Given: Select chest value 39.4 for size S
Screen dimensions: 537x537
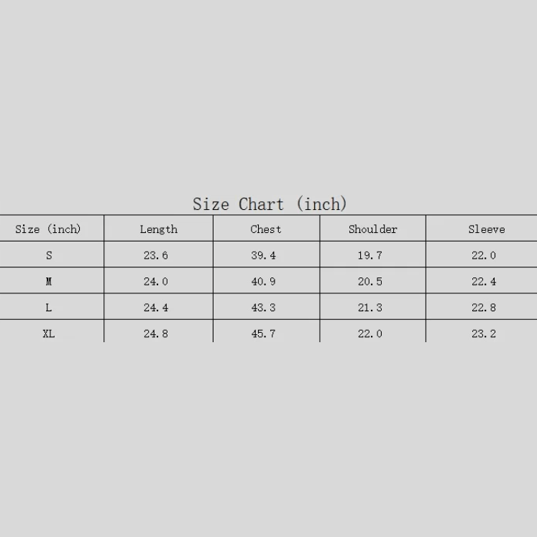Looking at the screenshot, I should [263, 255].
